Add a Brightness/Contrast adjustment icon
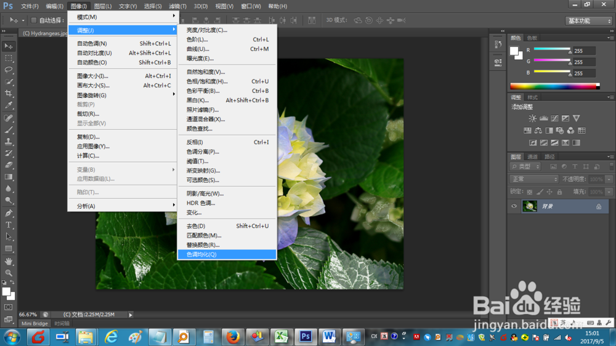 coord(532,118)
